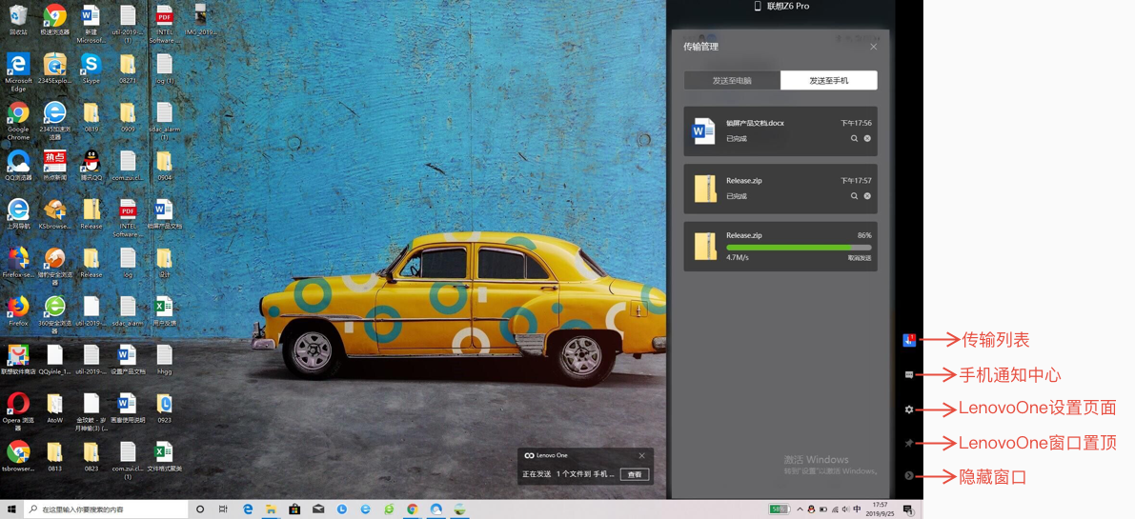Open the phone notification center icon

pyautogui.click(x=909, y=375)
